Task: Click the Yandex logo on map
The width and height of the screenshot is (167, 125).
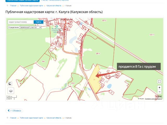Action: pyautogui.click(x=158, y=96)
